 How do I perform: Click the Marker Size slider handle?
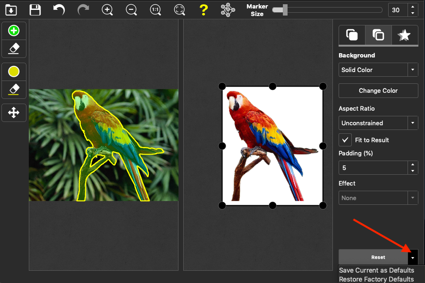click(285, 9)
